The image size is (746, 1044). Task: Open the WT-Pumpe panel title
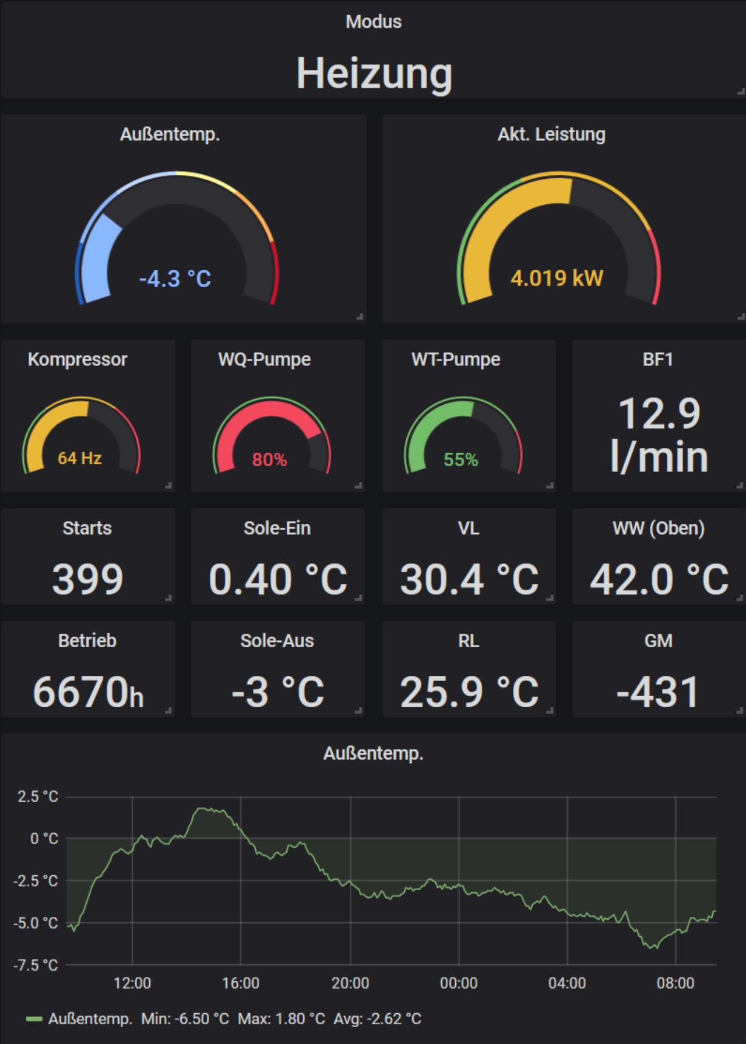pyautogui.click(x=456, y=359)
